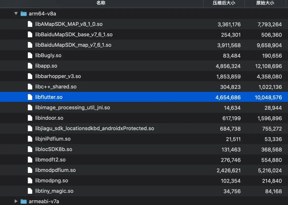Select file name libmodpng.so

52,180
